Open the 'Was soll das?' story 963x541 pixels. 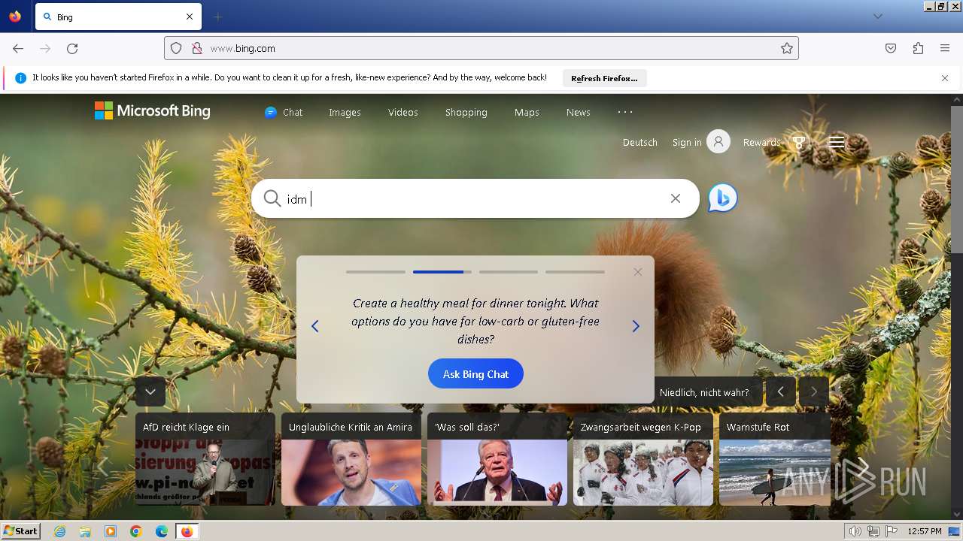coord(497,459)
